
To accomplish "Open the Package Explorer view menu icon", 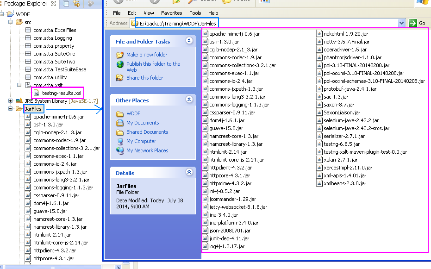I will tap(91, 4).
